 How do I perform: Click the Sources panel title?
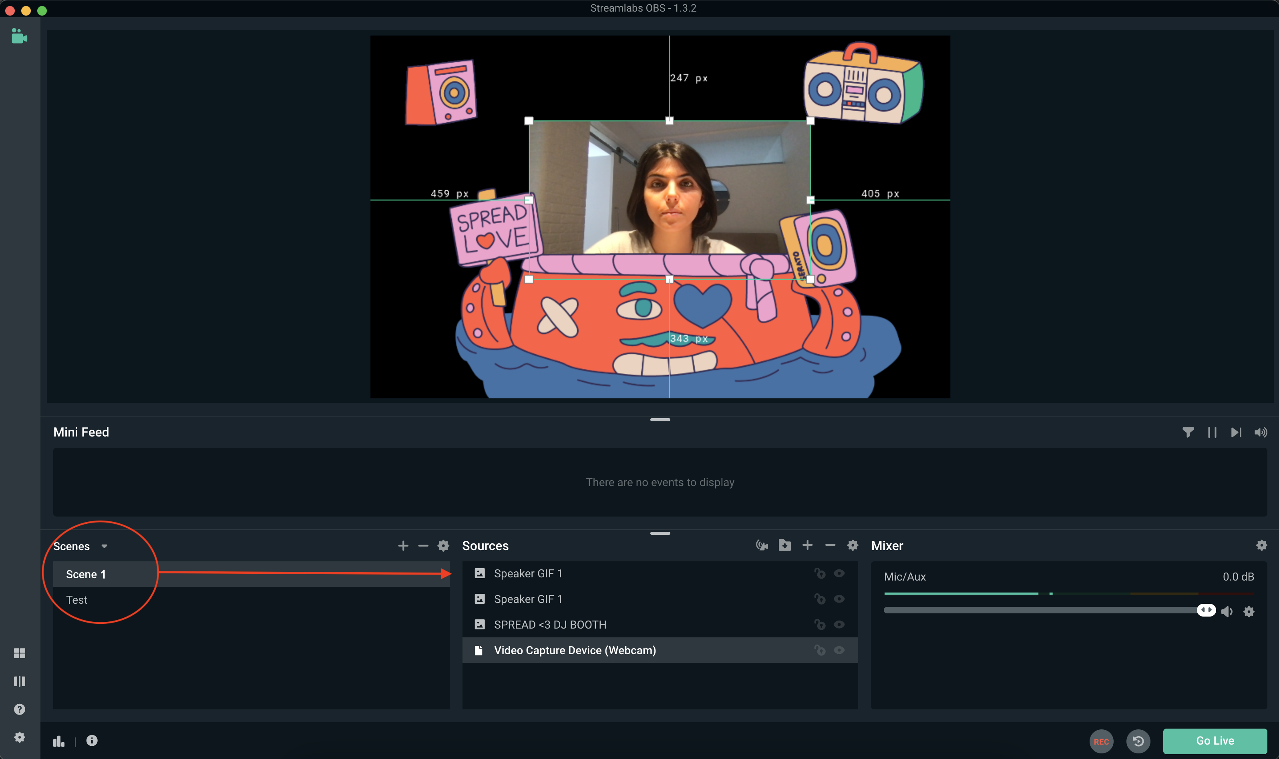[485, 546]
